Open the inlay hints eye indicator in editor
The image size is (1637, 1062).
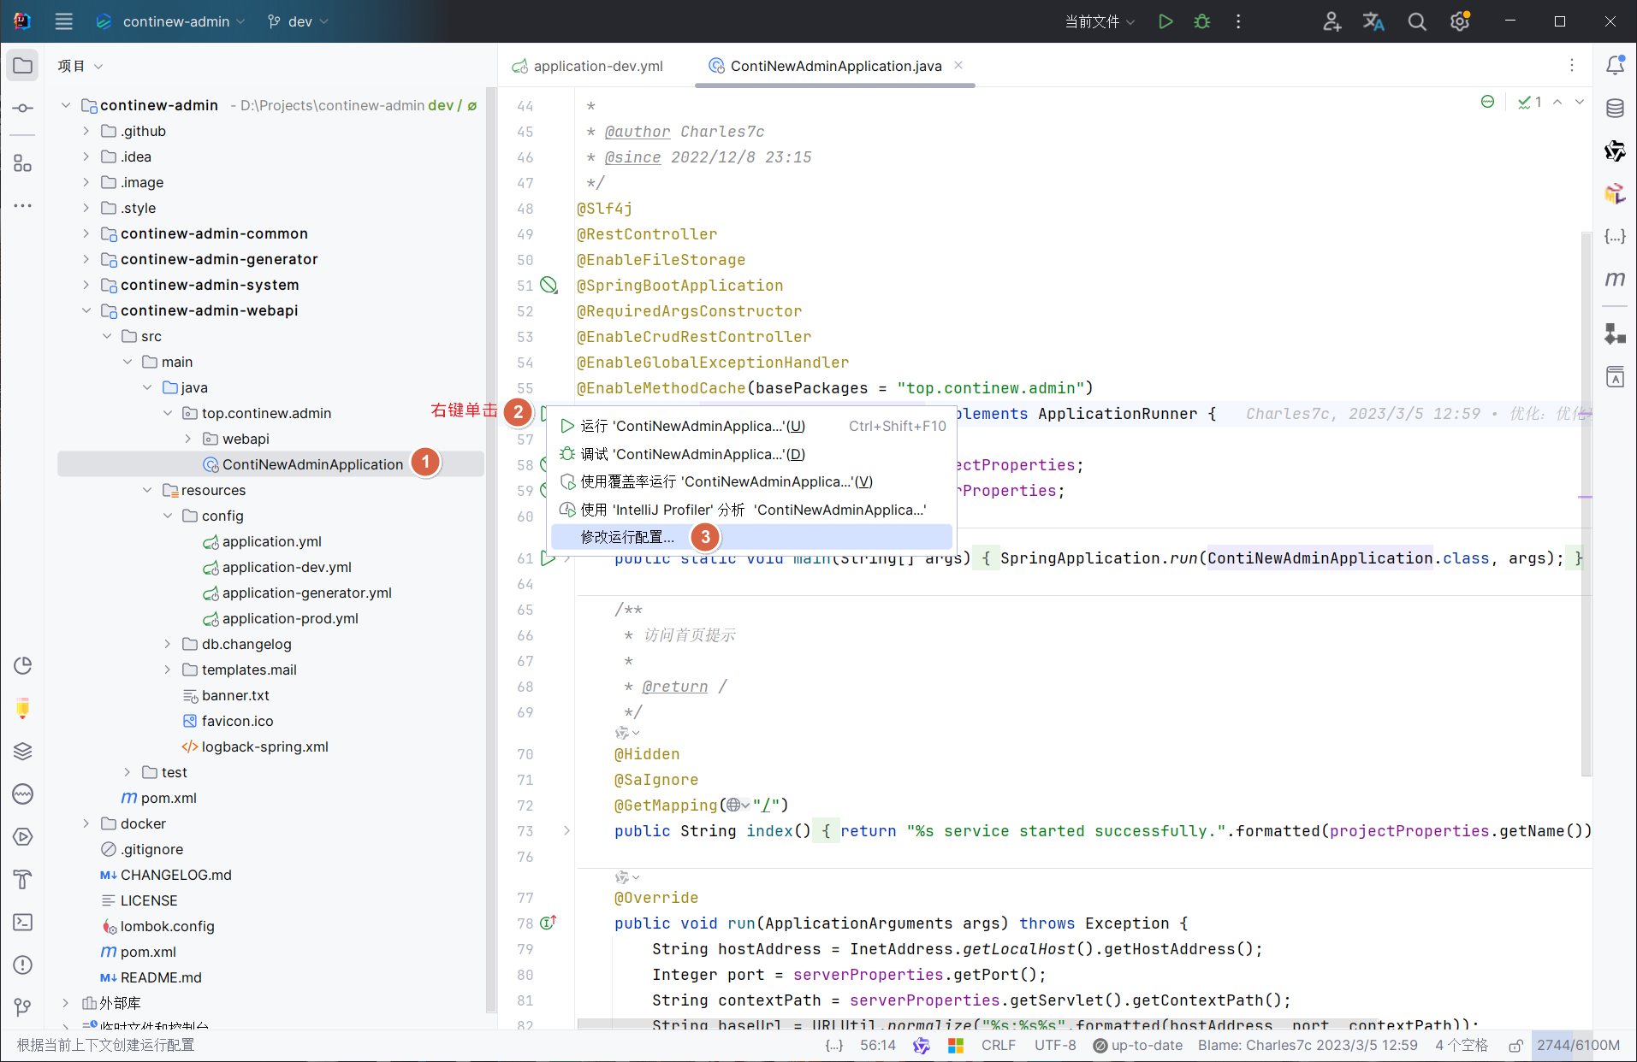pyautogui.click(x=1488, y=102)
